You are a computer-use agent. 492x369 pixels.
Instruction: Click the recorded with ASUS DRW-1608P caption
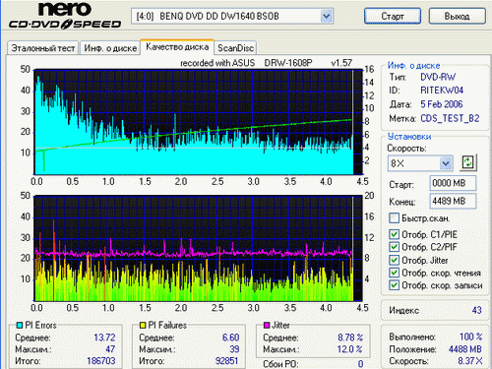[267, 63]
